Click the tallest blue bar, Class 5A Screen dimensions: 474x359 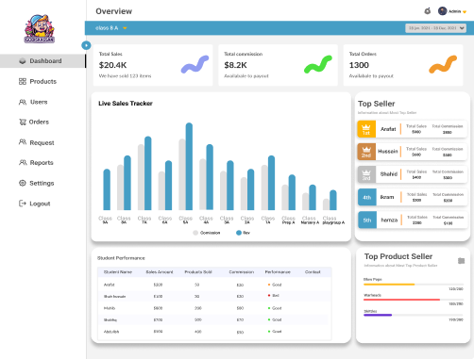pyautogui.click(x=189, y=167)
